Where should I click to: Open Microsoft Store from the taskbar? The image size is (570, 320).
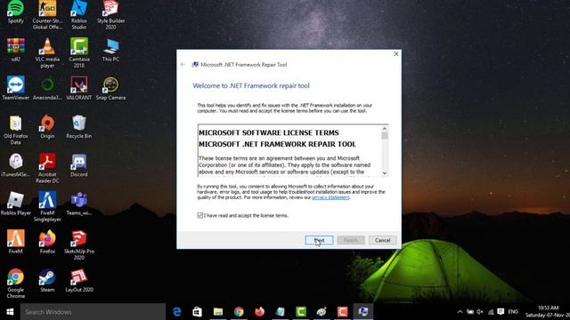[198, 312]
